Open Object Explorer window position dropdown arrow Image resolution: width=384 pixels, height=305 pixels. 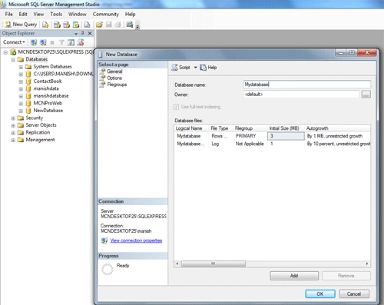pos(76,34)
